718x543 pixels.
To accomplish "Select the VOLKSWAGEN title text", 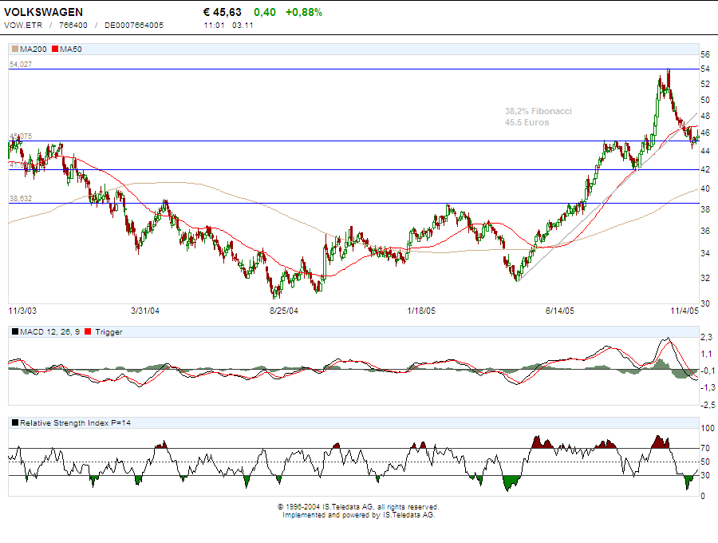I will tap(44, 12).
